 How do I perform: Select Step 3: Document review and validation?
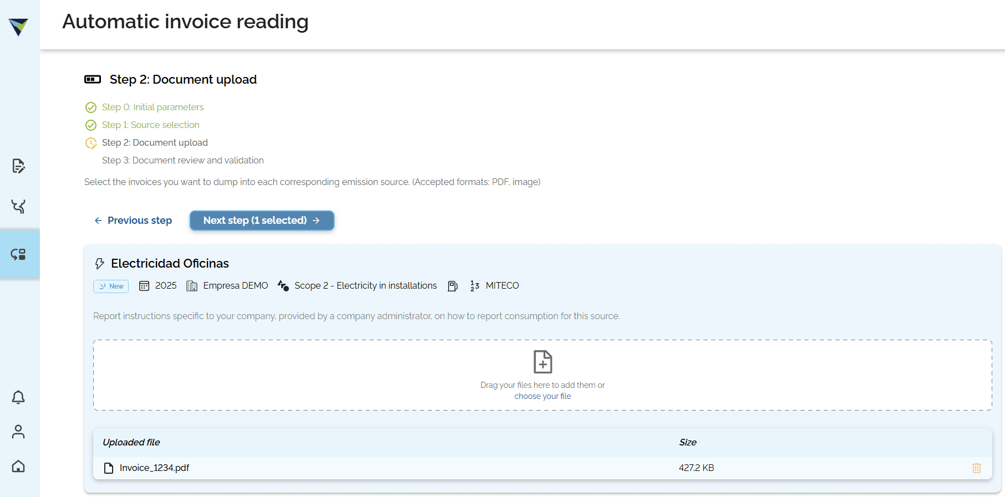[x=182, y=160]
